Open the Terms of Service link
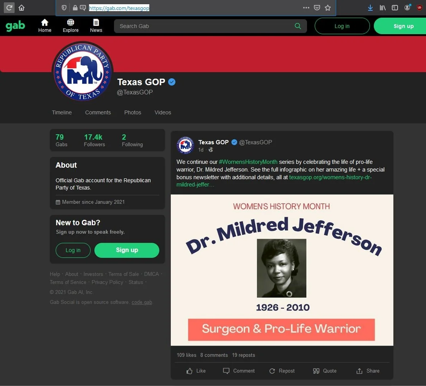This screenshot has height=386, width=426. pos(68,282)
